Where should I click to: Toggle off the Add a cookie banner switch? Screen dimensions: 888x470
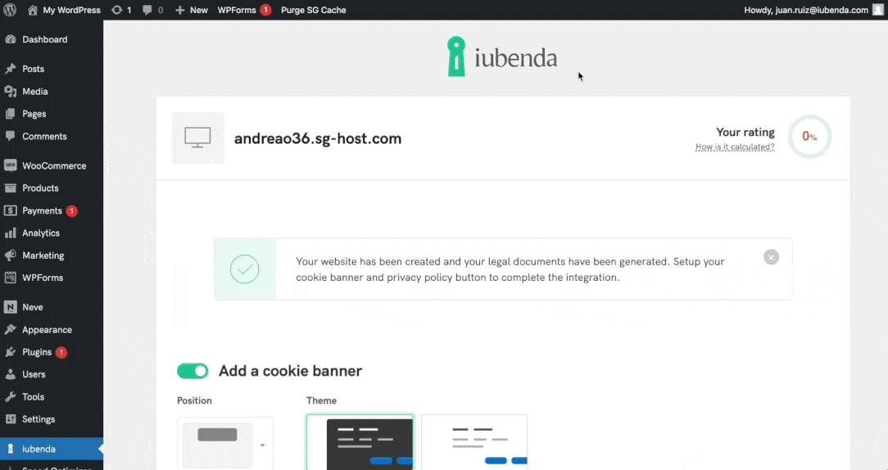click(193, 371)
